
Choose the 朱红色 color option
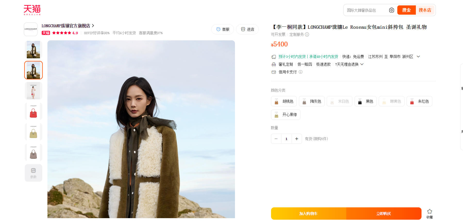pyautogui.click(x=419, y=101)
